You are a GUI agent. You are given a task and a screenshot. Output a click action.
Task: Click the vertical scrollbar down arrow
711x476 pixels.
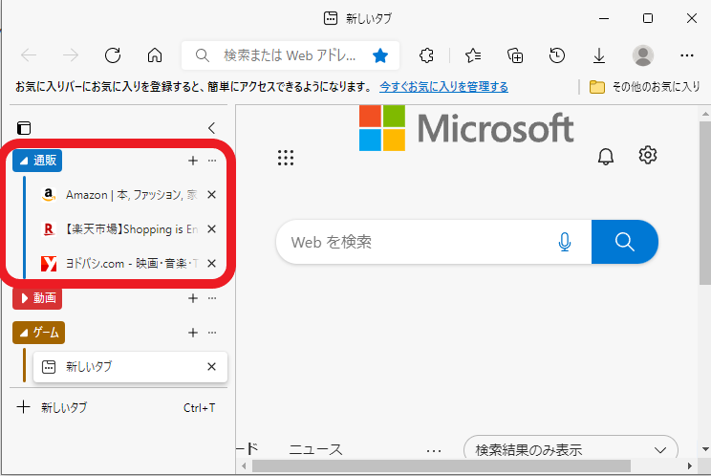[705, 449]
